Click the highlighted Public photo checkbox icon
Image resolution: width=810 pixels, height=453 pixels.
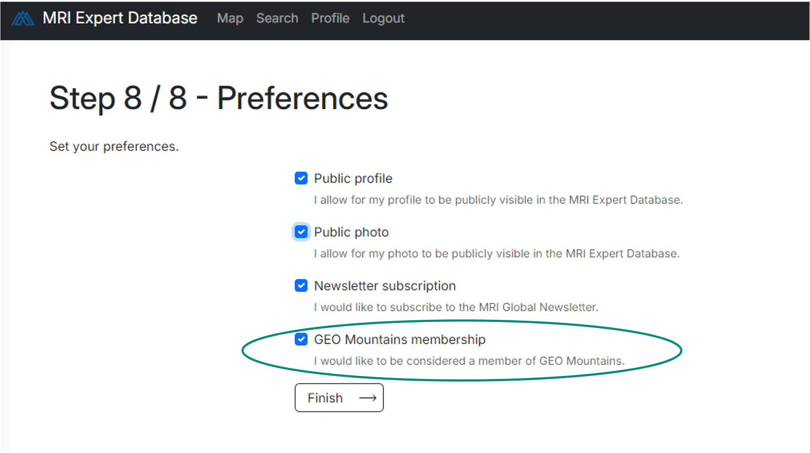(301, 232)
